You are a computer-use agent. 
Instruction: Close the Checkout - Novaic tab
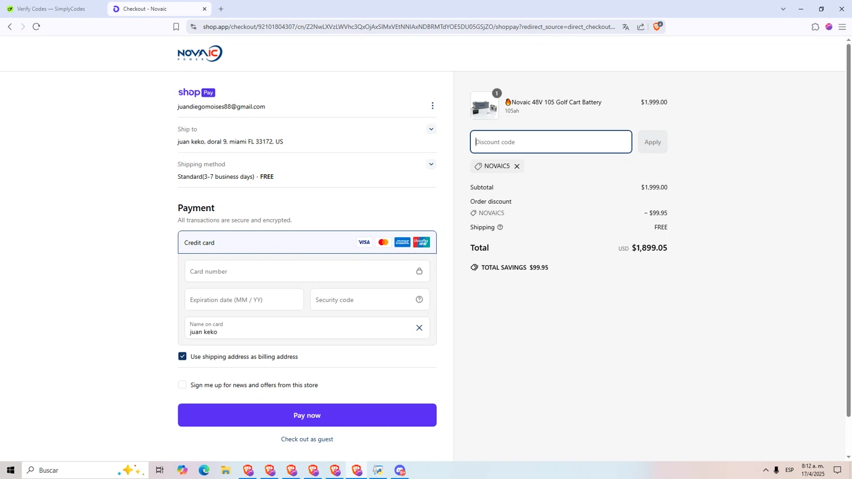coord(204,9)
